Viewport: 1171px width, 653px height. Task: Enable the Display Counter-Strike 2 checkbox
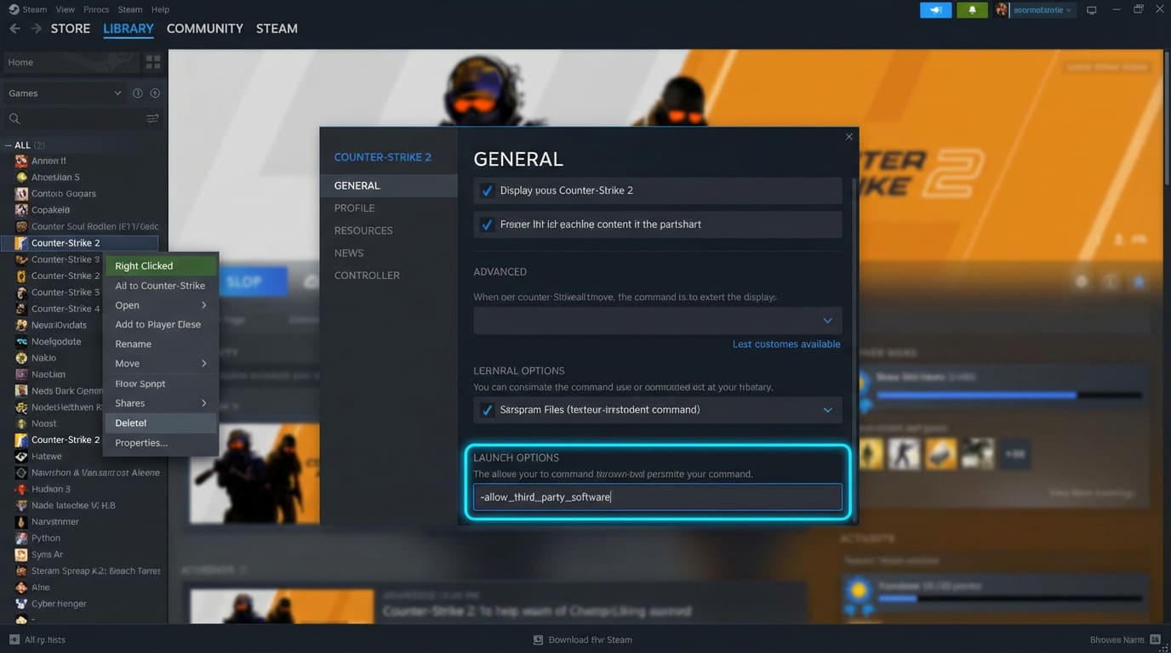(488, 190)
